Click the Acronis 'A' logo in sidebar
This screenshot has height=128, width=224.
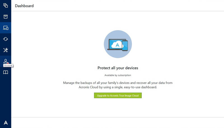pos(6,123)
